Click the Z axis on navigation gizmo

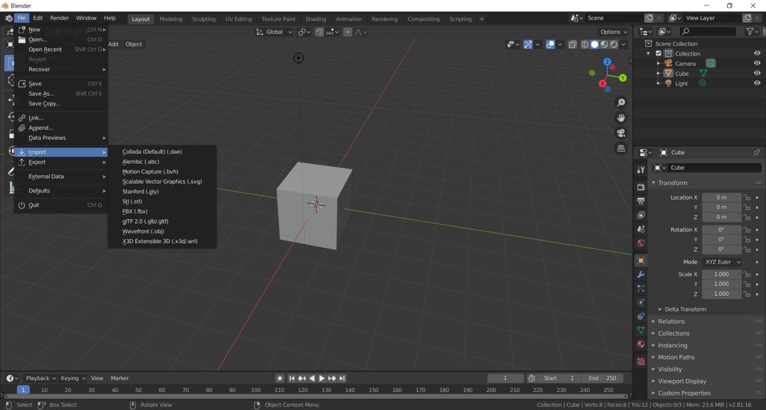coord(607,62)
